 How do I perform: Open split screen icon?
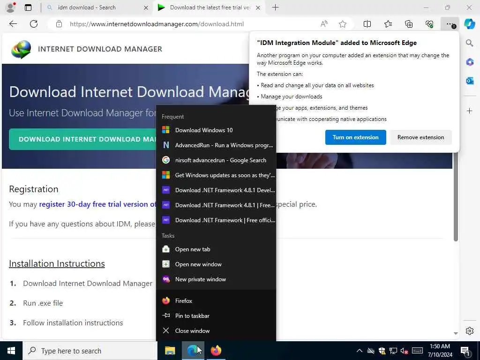pos(367,24)
